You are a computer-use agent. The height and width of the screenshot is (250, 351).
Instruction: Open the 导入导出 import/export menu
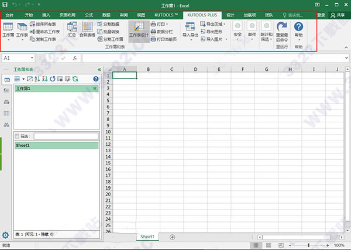[190, 32]
